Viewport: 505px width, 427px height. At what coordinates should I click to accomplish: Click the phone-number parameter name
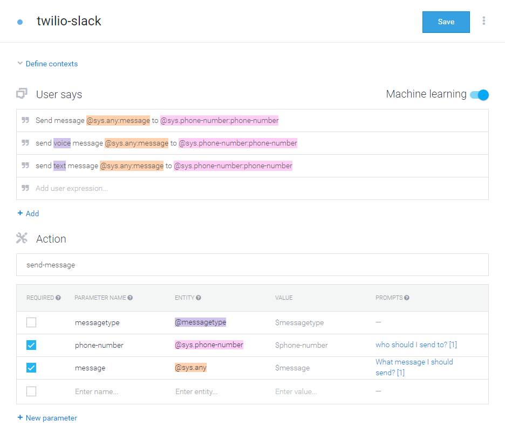pyautogui.click(x=99, y=345)
